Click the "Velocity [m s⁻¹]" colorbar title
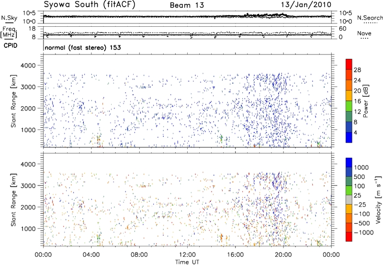The image size is (383, 265). [378, 199]
